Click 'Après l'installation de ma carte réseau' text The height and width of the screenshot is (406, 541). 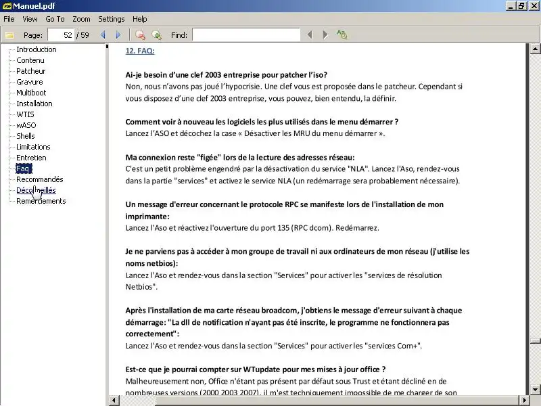293,322
